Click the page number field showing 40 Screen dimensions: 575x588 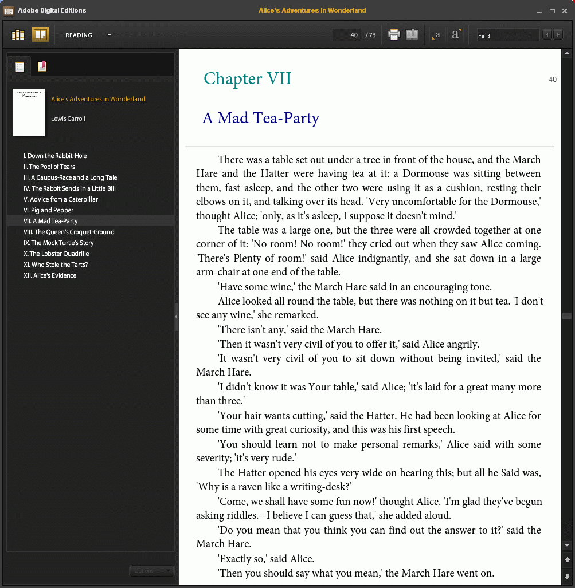coord(346,35)
